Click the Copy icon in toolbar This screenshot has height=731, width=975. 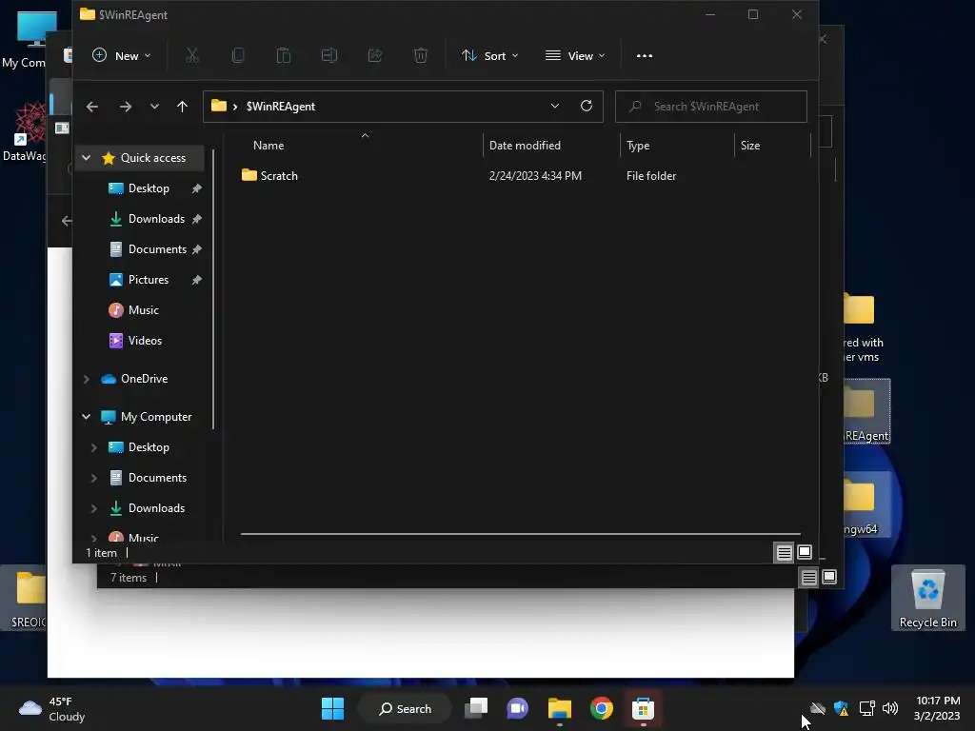(x=237, y=56)
